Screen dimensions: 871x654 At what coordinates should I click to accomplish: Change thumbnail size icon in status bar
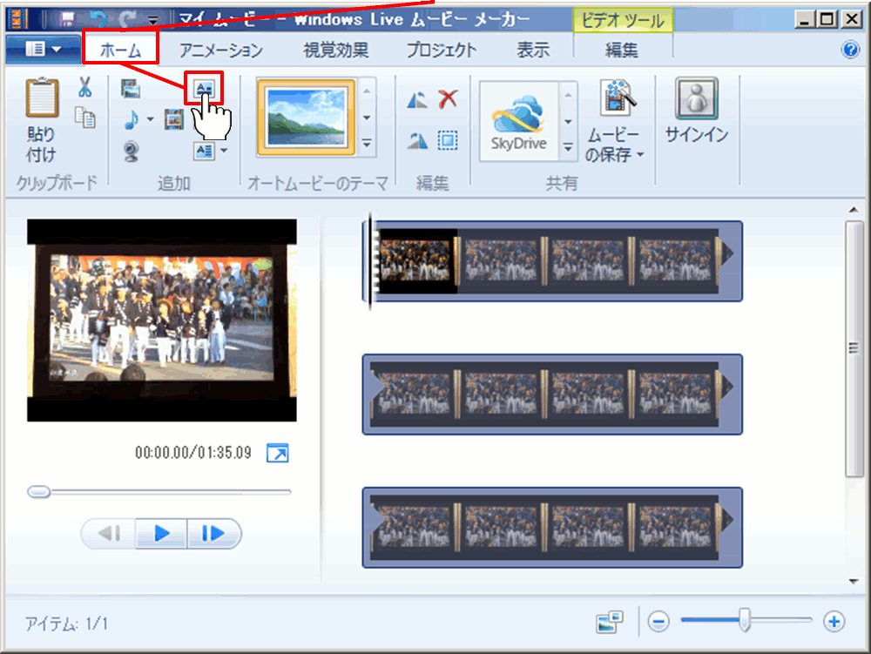610,621
